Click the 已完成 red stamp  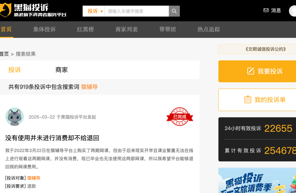[180, 117]
